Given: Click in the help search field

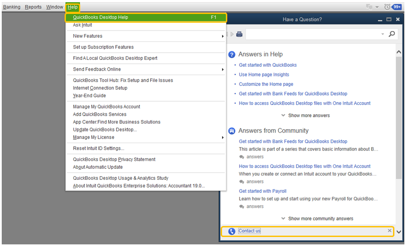Looking at the screenshot, I should tap(313, 34).
